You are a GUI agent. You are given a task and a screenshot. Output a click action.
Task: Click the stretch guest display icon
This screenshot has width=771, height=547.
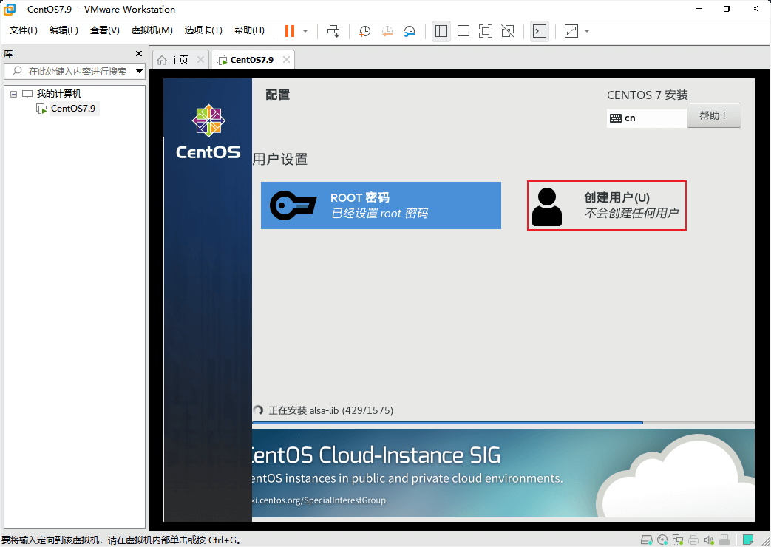pyautogui.click(x=571, y=31)
